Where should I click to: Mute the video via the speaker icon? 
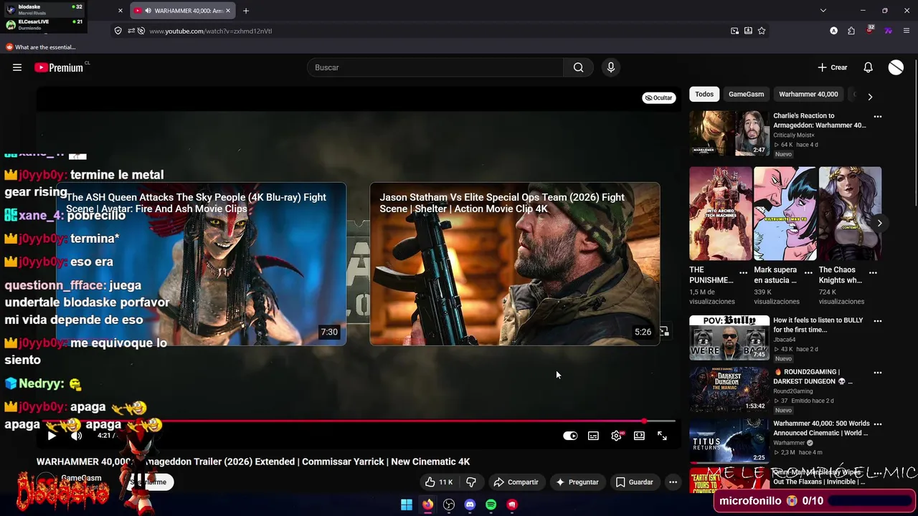point(77,436)
